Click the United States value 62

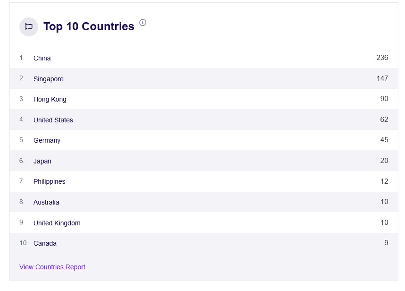(x=384, y=120)
